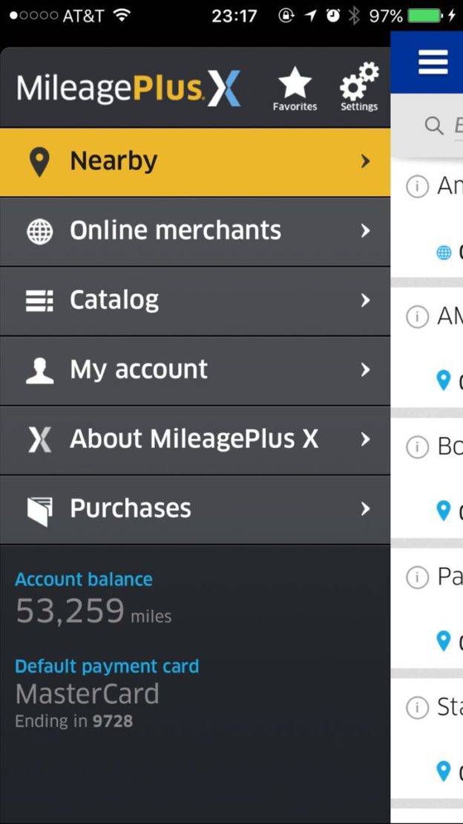Select the Catalog menu item
This screenshot has width=463, height=824.
click(114, 300)
